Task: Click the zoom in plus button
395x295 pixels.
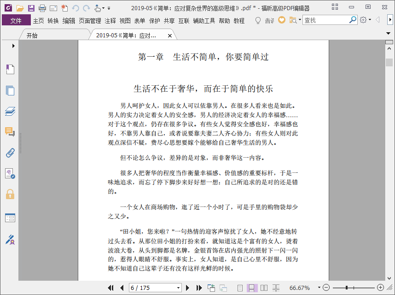Action: (380, 288)
